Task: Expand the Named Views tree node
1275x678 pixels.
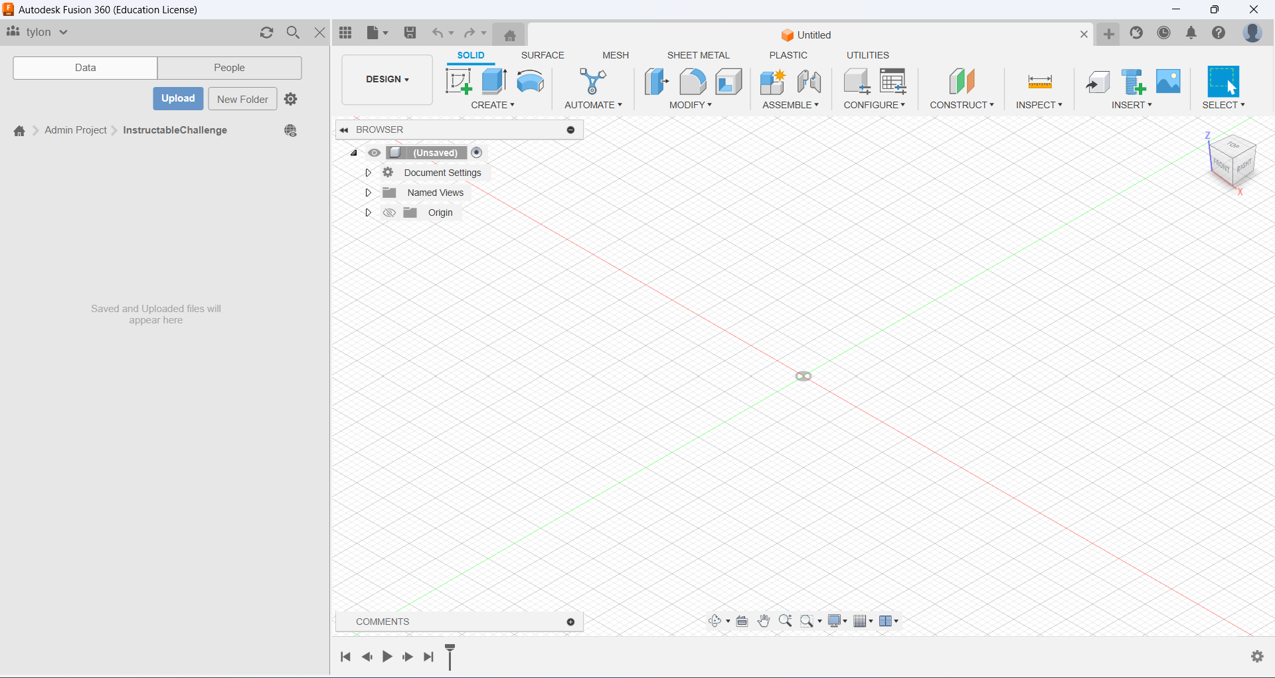Action: point(368,193)
